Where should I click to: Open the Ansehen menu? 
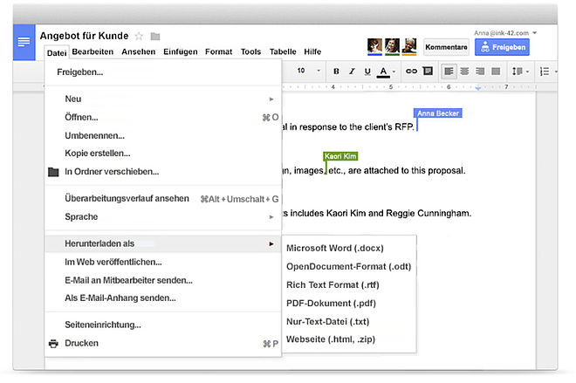point(139,51)
